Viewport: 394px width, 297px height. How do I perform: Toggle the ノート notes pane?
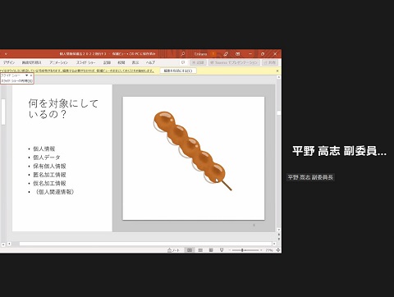click(x=174, y=250)
